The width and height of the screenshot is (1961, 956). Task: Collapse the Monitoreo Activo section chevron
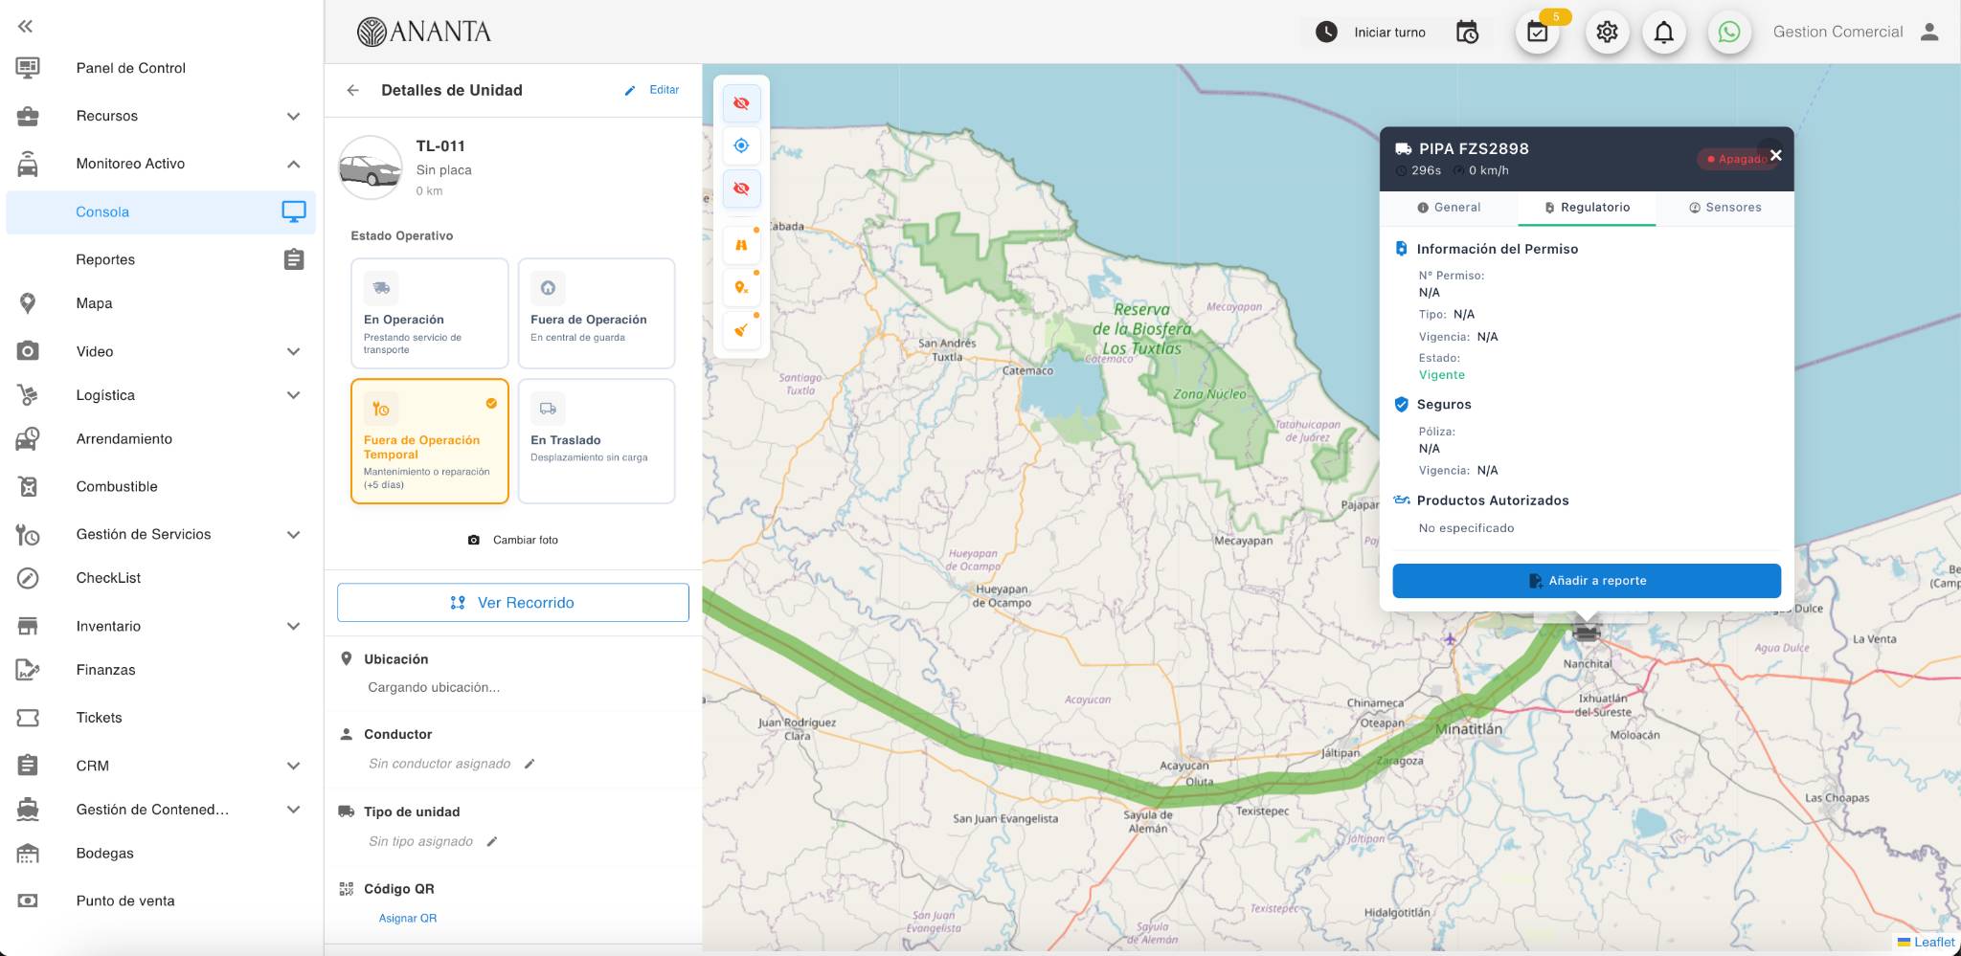[293, 164]
